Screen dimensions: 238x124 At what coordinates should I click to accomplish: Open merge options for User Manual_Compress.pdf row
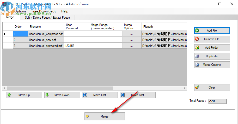coord(132,34)
